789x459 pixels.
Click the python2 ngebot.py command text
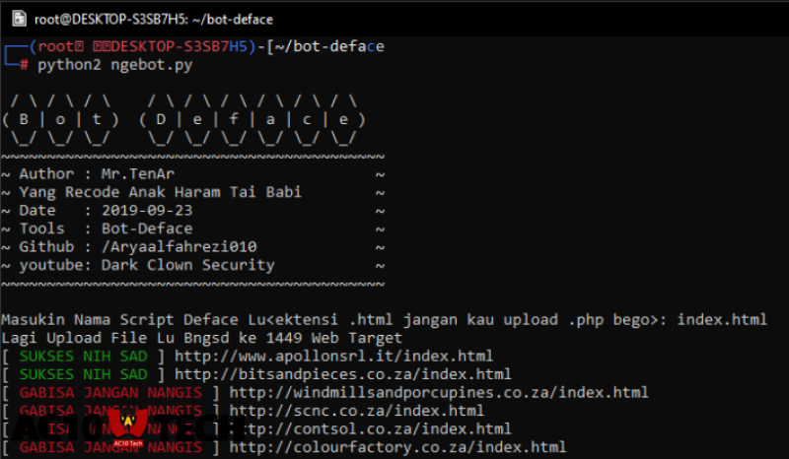tap(114, 65)
